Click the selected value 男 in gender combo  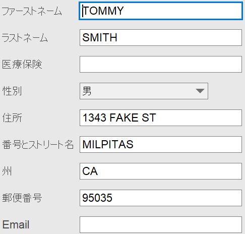(x=87, y=91)
